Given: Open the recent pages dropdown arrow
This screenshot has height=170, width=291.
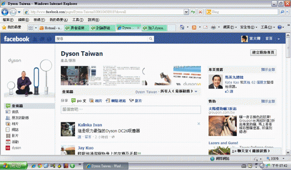Looking at the screenshot, I should click(19, 12).
